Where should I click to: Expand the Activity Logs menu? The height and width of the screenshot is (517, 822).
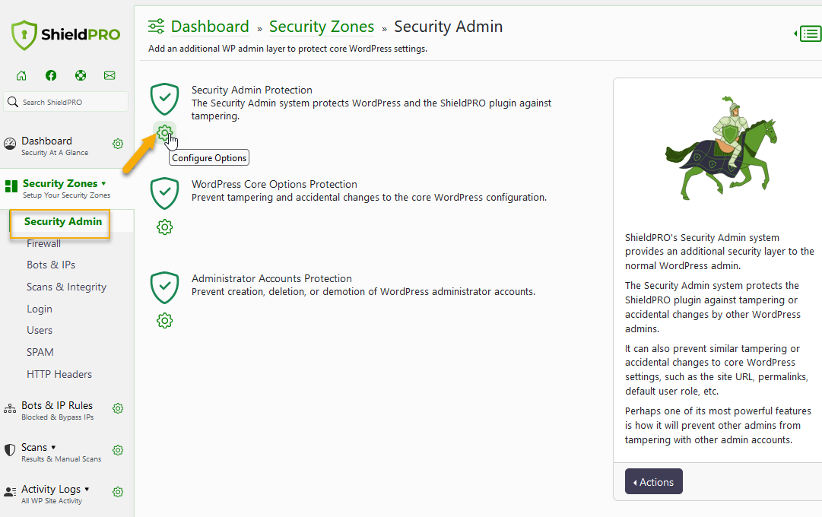[55, 489]
